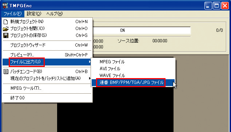Click the black video preview area

pos(115,110)
